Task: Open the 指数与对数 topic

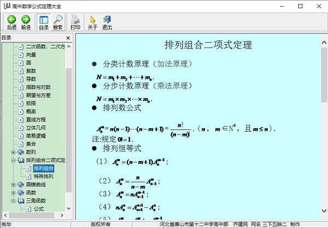Action: (38, 87)
